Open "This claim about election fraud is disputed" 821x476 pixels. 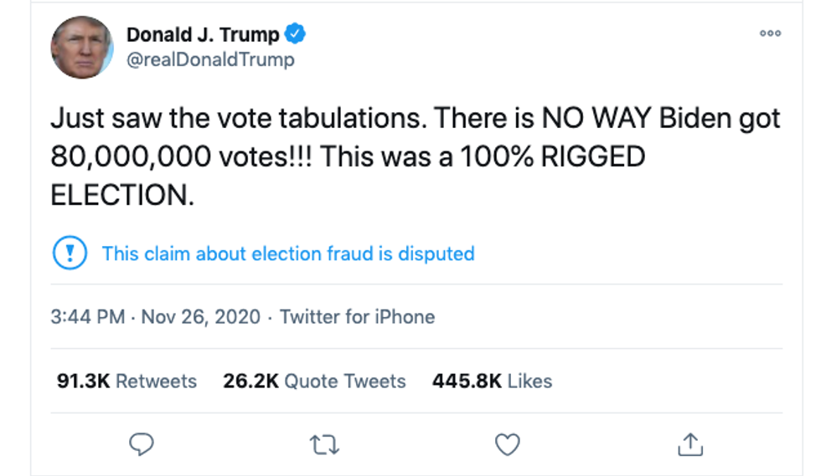click(288, 253)
